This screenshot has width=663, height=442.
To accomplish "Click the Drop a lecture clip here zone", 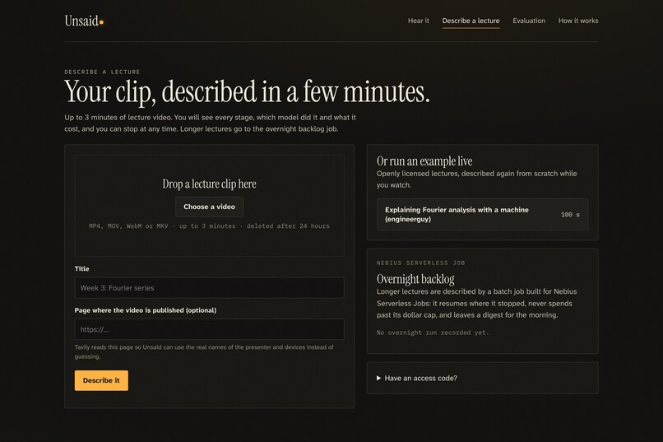I will (x=209, y=206).
